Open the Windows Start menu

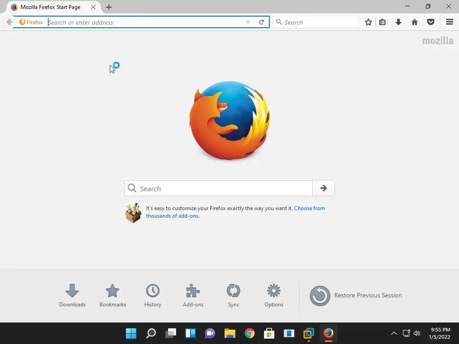(131, 333)
